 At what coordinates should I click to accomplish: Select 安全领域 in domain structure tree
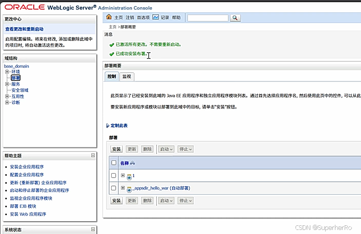20,90
